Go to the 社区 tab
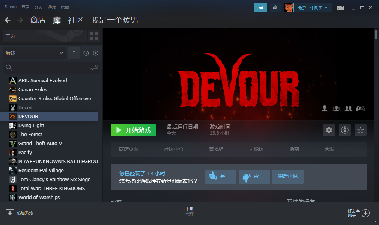This screenshot has height=225, width=379. 76,20
